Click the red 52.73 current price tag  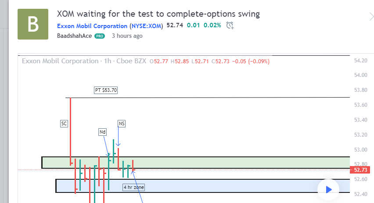pyautogui.click(x=360, y=170)
